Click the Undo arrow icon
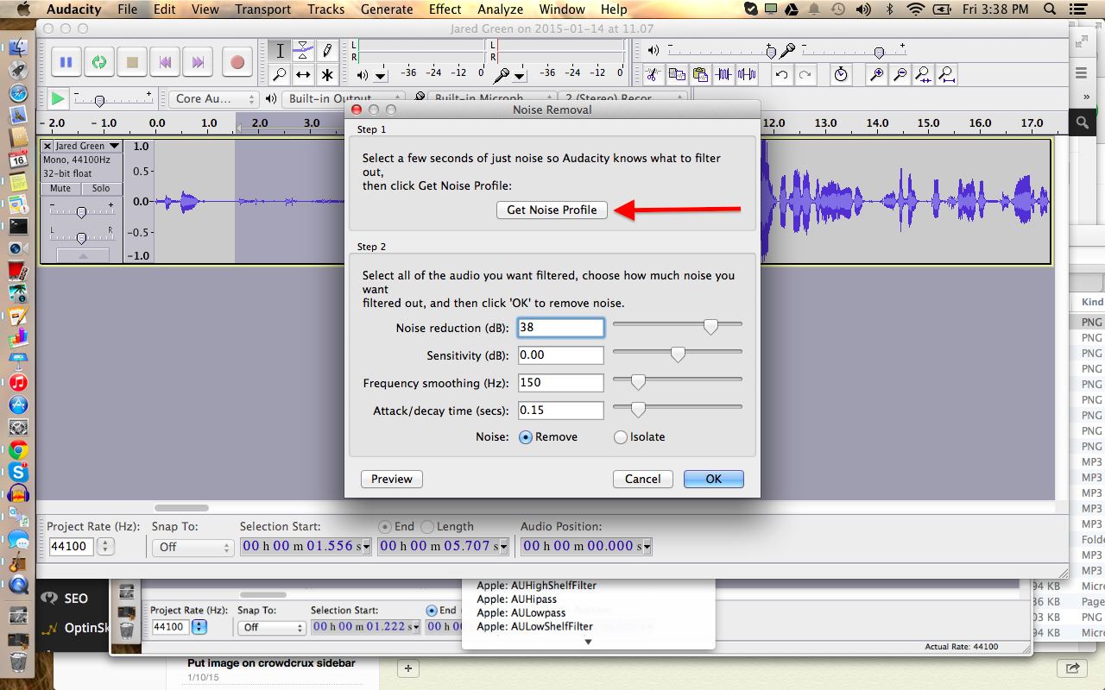This screenshot has height=690, width=1105. 781,75
